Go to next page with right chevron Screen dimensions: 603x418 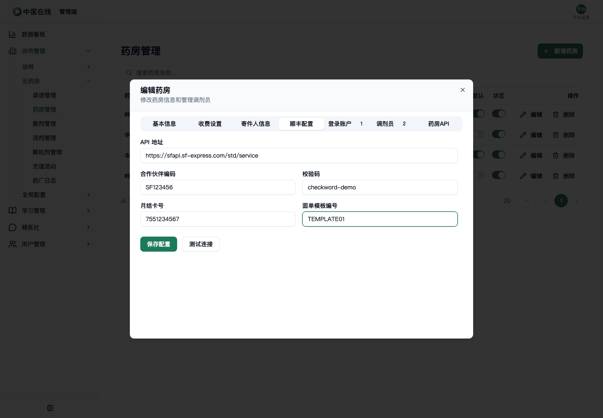(576, 201)
